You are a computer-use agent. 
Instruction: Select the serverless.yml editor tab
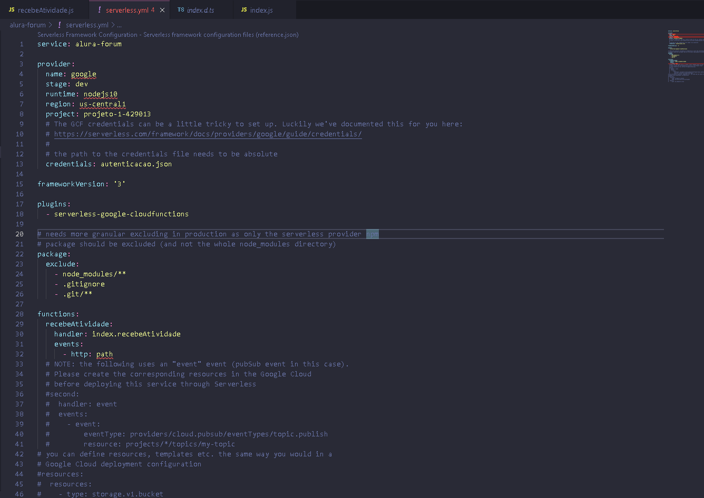click(130, 10)
